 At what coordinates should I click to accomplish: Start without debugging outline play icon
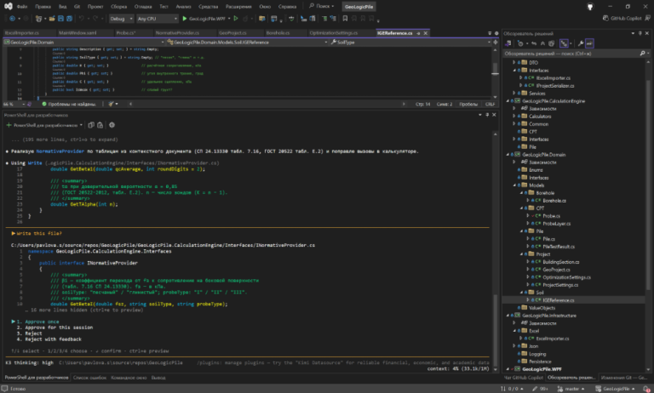coord(236,19)
